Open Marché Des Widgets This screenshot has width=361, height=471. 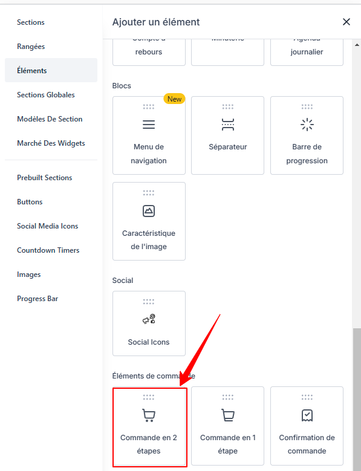pyautogui.click(x=51, y=143)
